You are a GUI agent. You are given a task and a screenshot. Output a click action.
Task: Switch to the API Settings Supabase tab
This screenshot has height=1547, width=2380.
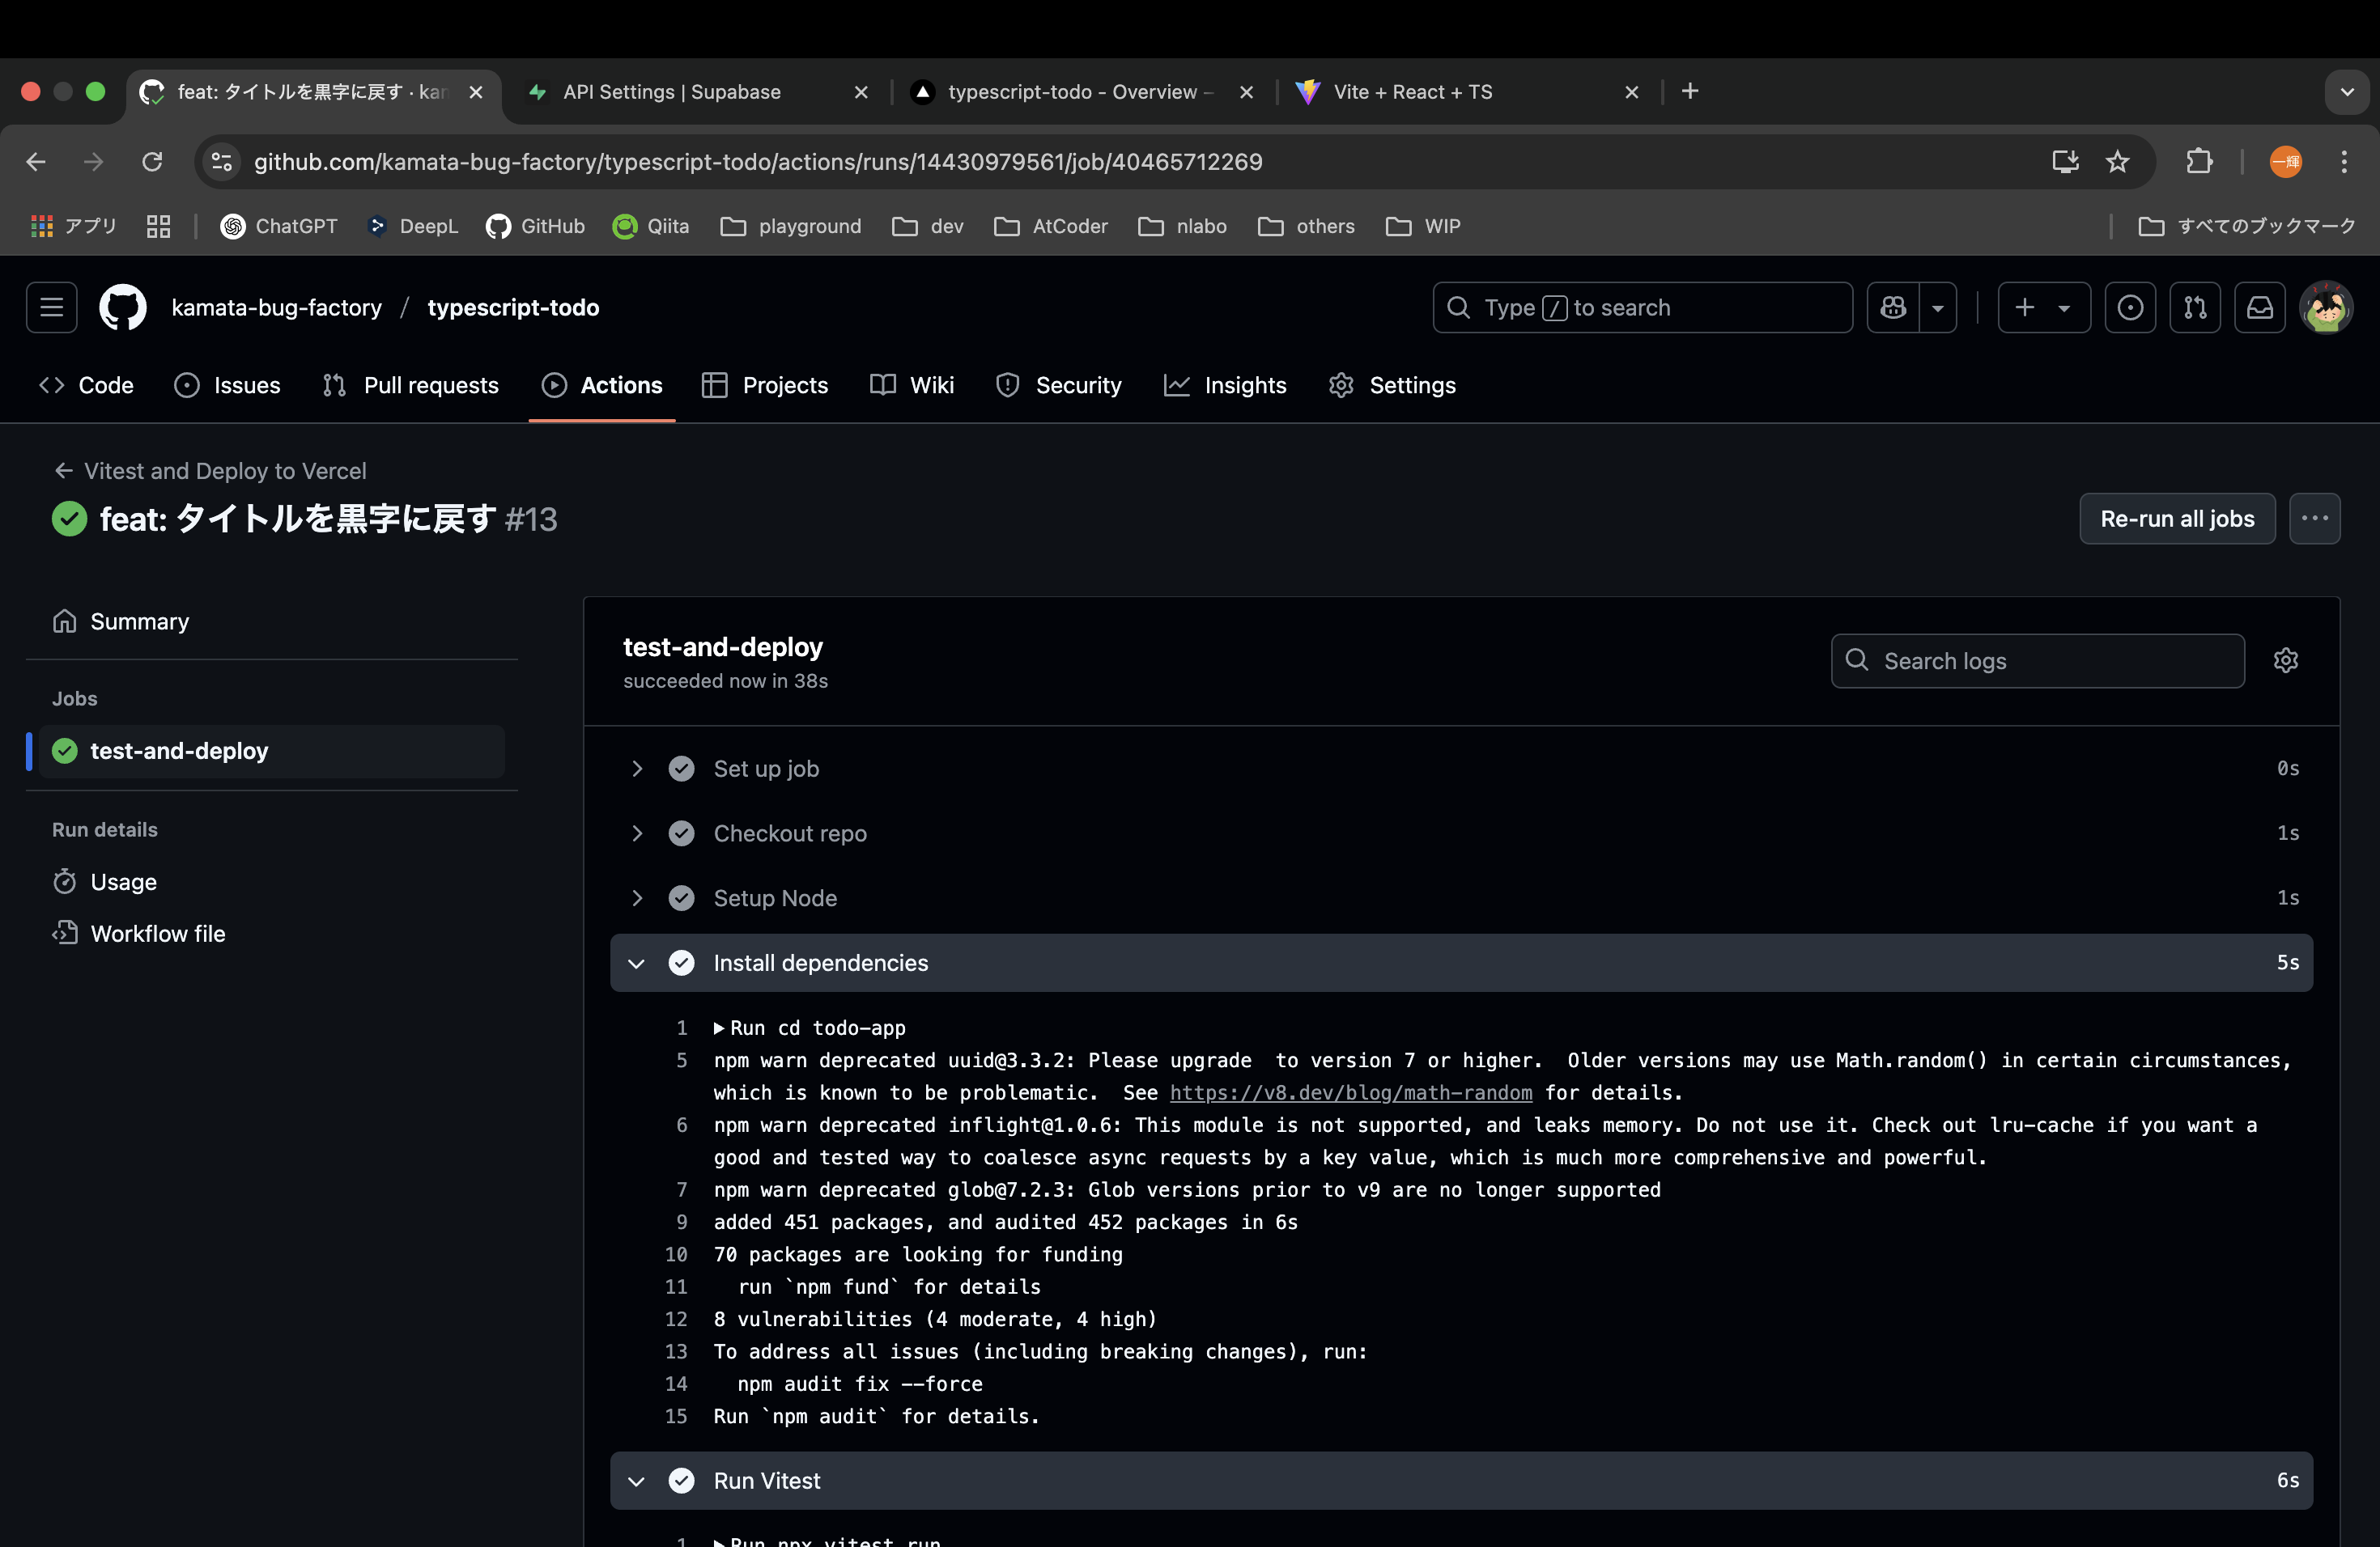pos(671,92)
